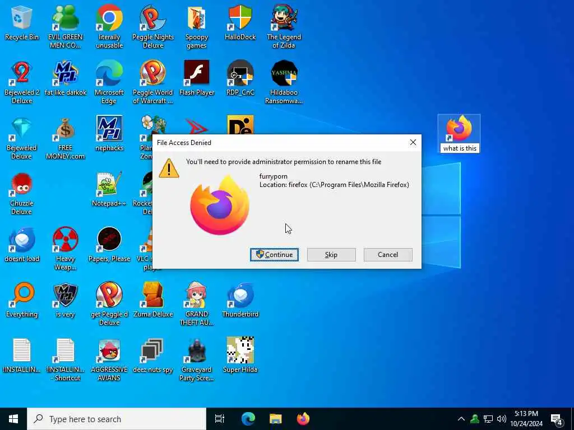Screen dimensions: 574x430
Task: Open clock showing 5:13 PM
Action: pos(526,419)
